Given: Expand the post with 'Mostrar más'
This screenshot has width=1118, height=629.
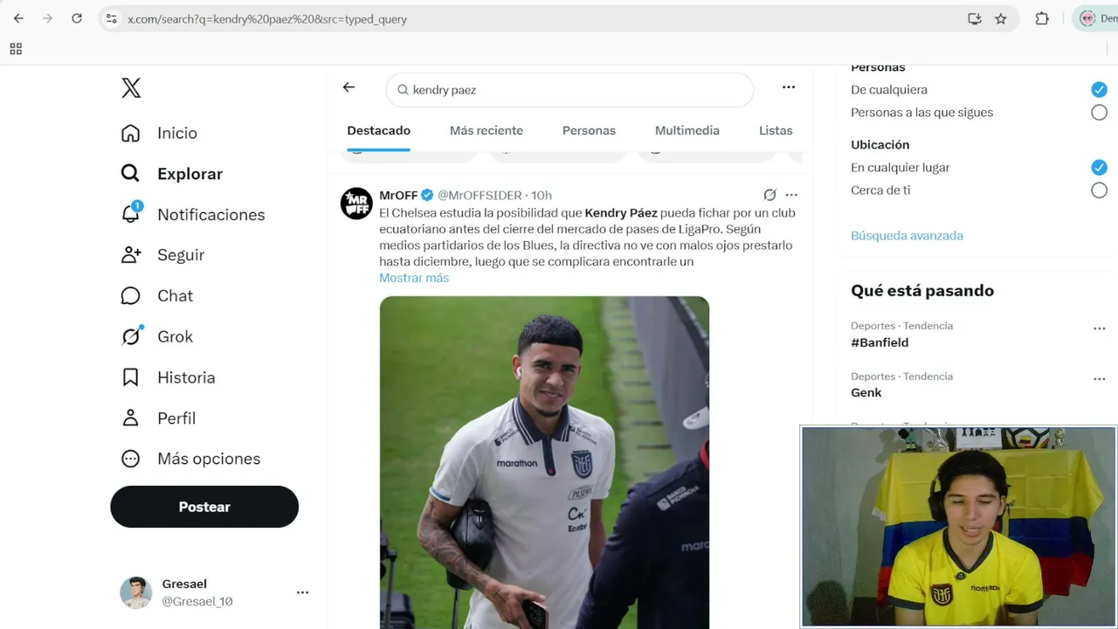Looking at the screenshot, I should (414, 278).
